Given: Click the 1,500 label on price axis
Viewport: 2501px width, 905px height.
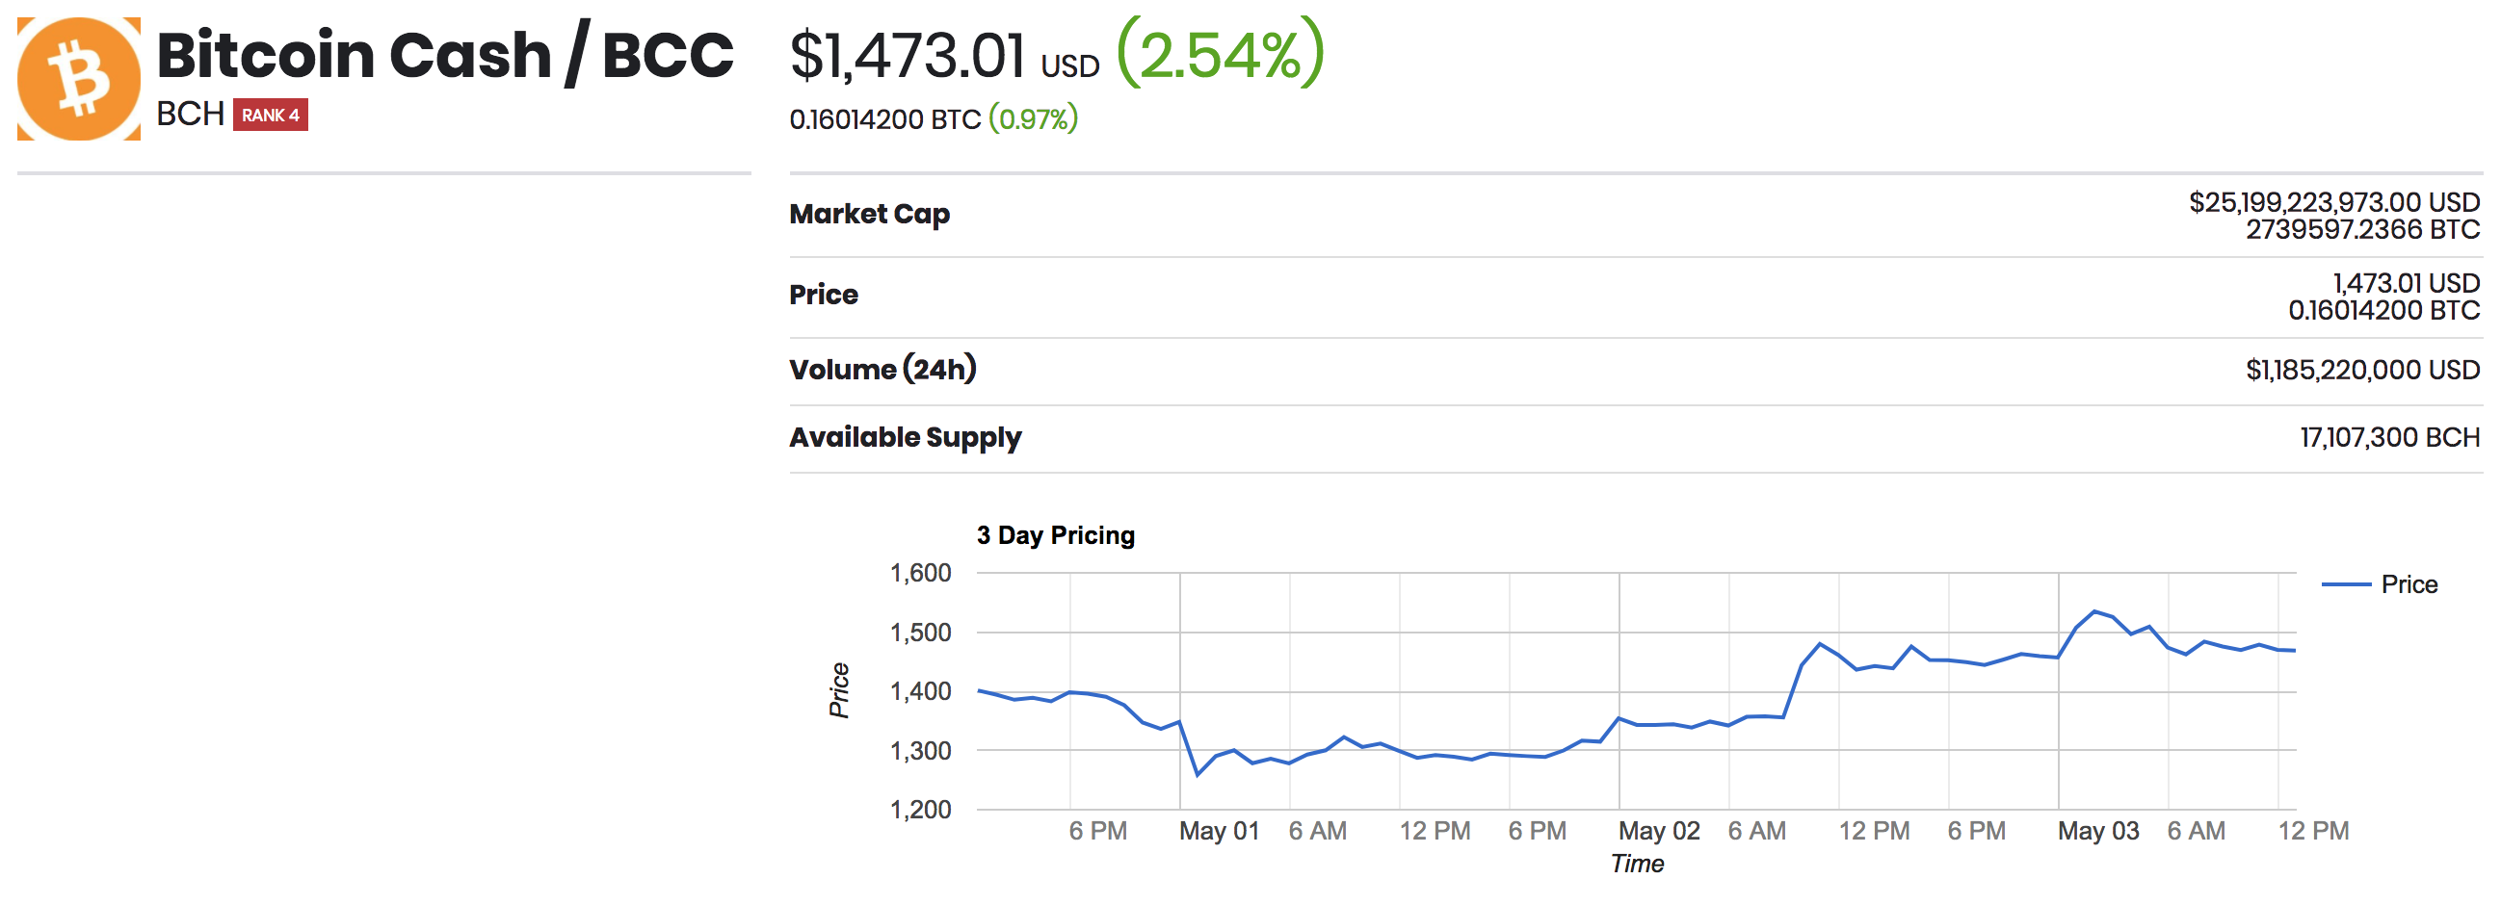Looking at the screenshot, I should pos(920,633).
